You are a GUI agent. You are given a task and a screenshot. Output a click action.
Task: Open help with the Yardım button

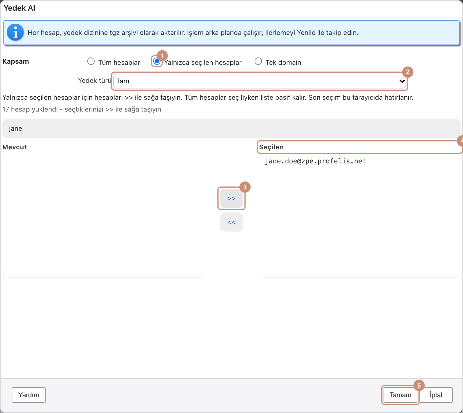pyautogui.click(x=29, y=395)
